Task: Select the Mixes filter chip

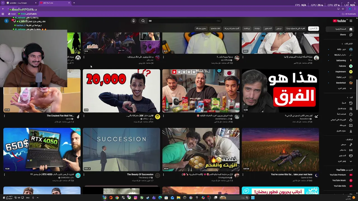Action: tap(257, 28)
